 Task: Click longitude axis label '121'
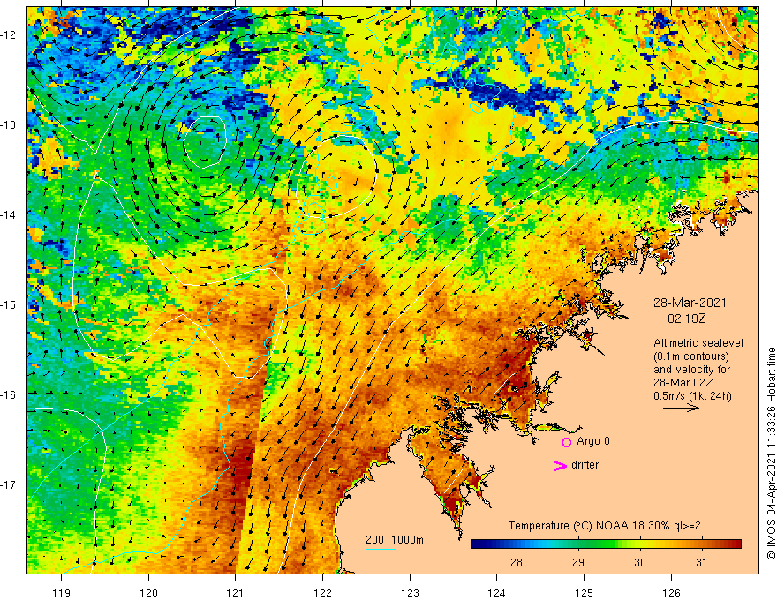pos(236,593)
